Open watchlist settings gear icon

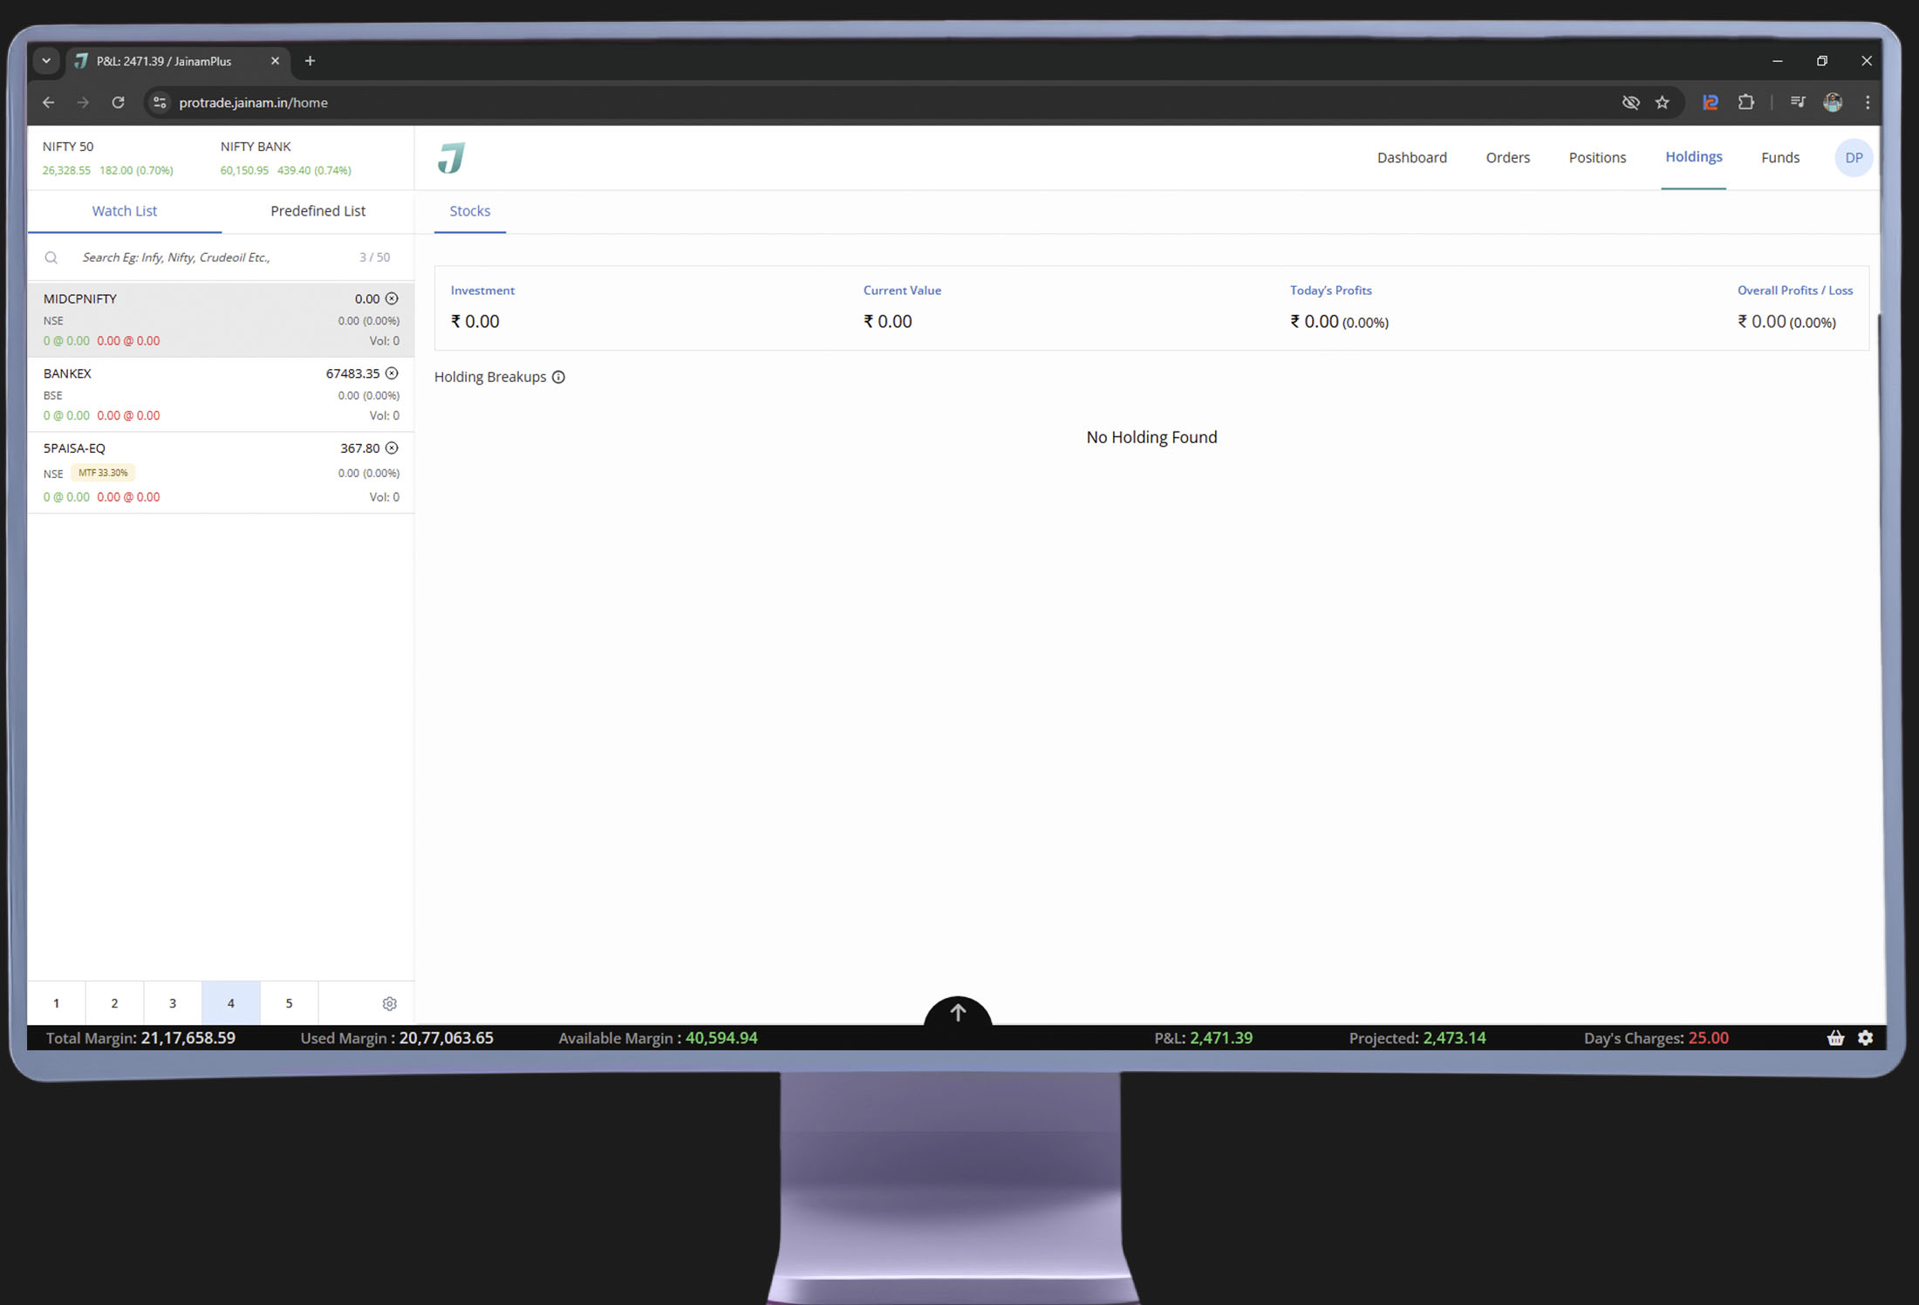[x=389, y=1004]
